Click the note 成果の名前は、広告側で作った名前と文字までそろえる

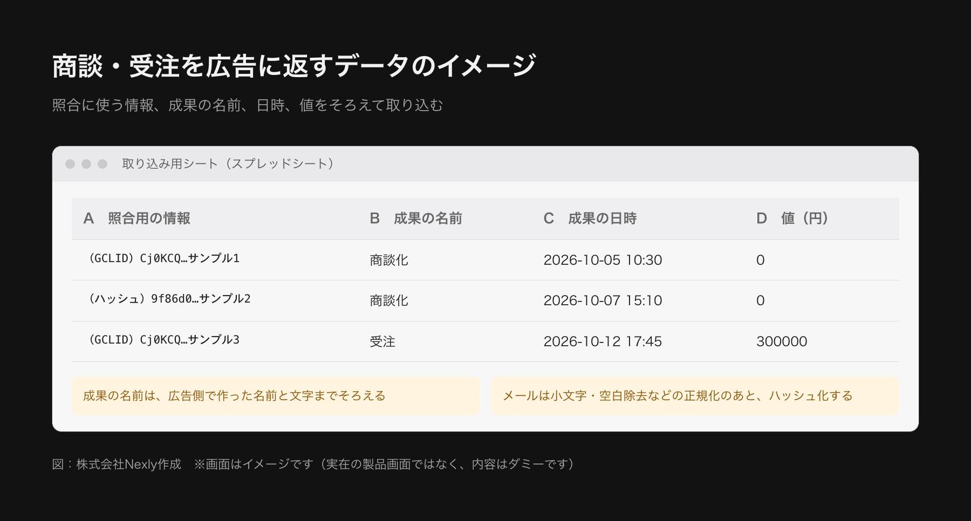click(276, 396)
